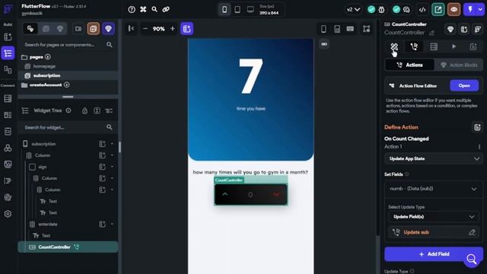The width and height of the screenshot is (487, 274).
Task: Select the tablet device preview
Action: [237, 10]
